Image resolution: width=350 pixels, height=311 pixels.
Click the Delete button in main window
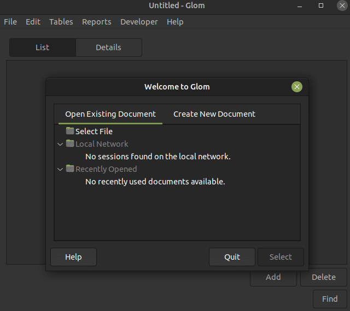click(323, 277)
